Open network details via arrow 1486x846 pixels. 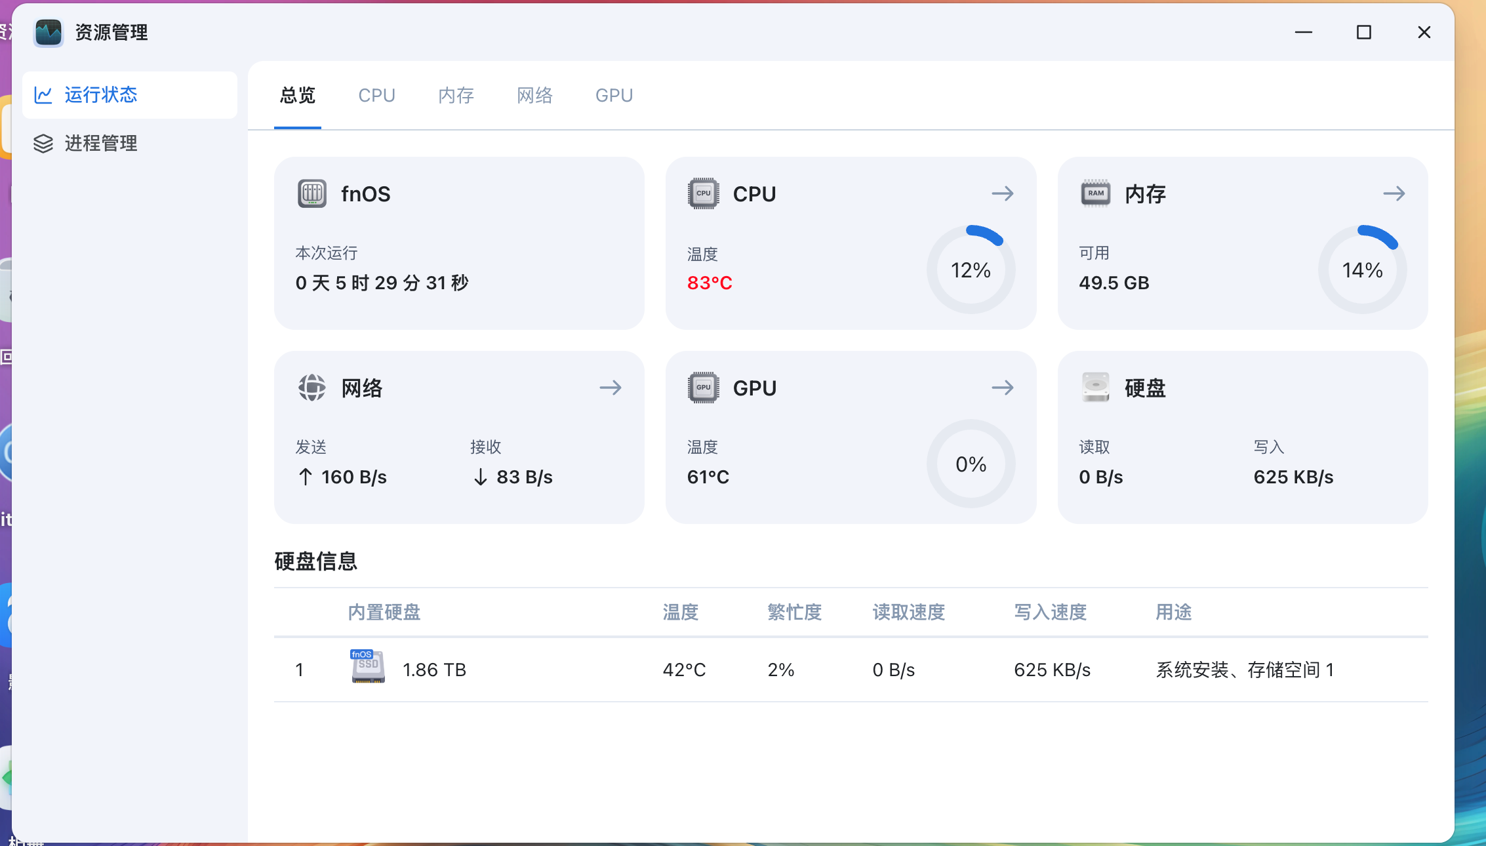pyautogui.click(x=610, y=388)
